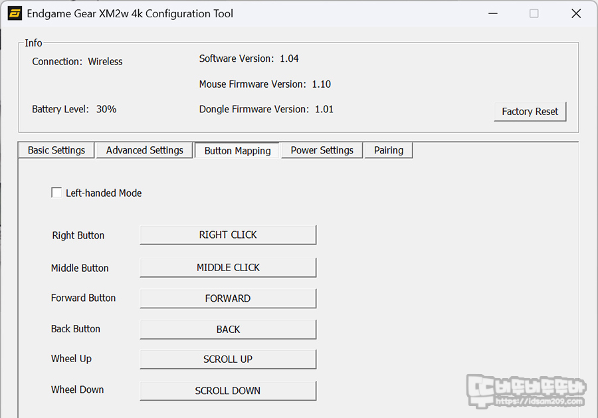
Task: Select the Button Mapping tab
Action: [237, 150]
